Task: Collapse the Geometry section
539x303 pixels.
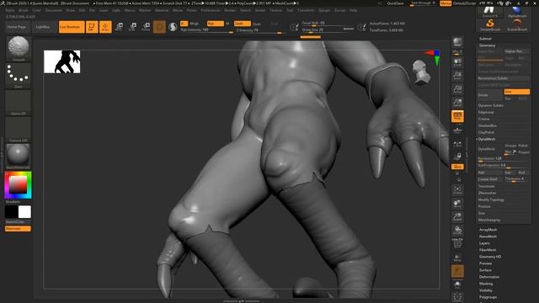Action: (x=487, y=45)
